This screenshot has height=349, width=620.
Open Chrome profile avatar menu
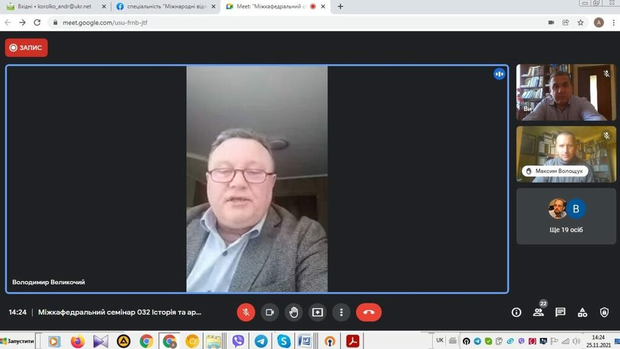(x=599, y=22)
